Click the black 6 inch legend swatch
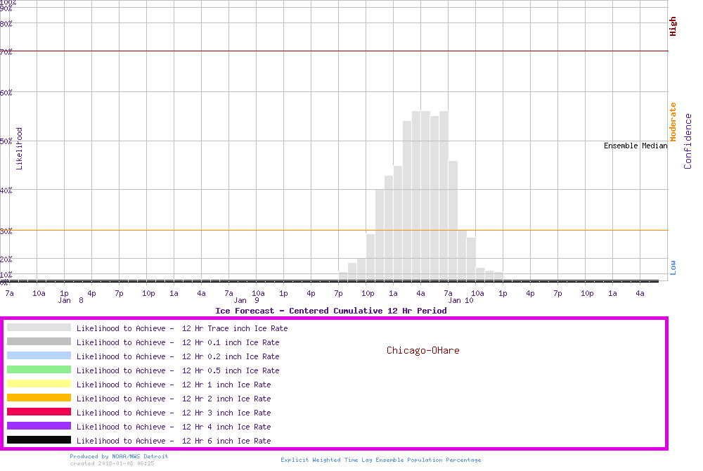The height and width of the screenshot is (471, 703). click(x=39, y=440)
